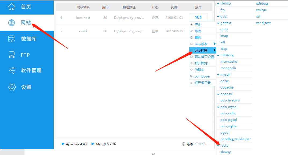Click the sliders icon for 软件管理
288x155 pixels.
[12, 70]
